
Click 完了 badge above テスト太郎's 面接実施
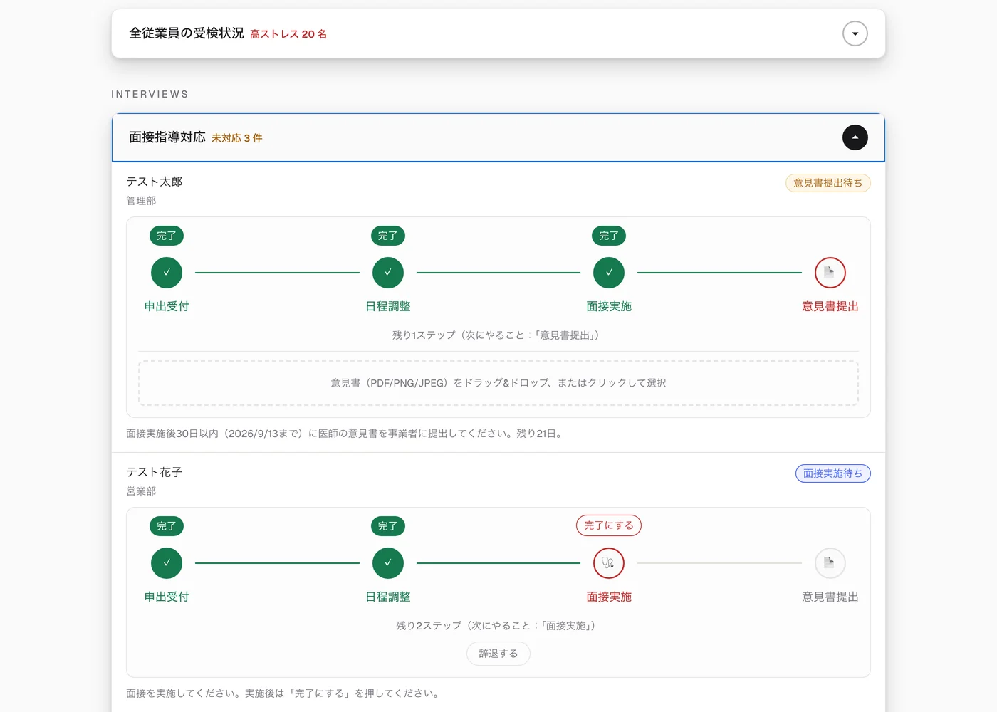point(609,236)
